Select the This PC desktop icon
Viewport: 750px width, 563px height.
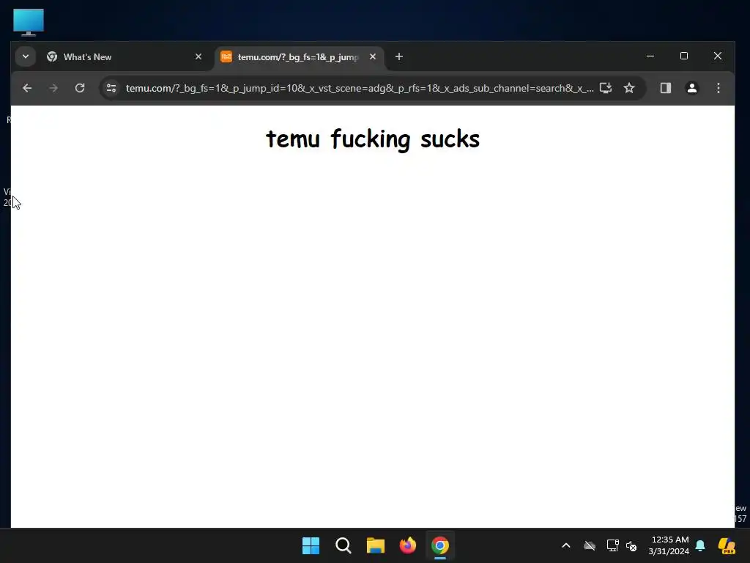(x=29, y=22)
